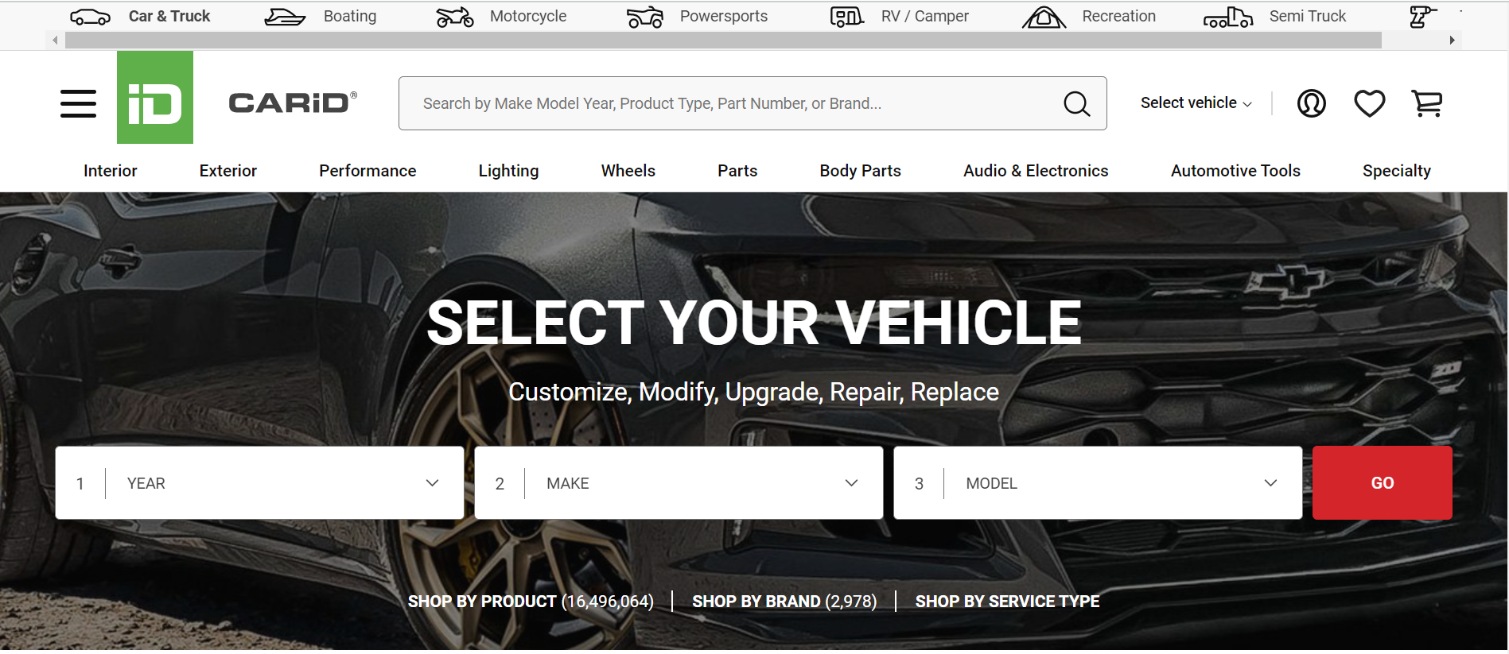The image size is (1509, 654).
Task: Open the Select vehicle dropdown
Action: tap(1196, 103)
